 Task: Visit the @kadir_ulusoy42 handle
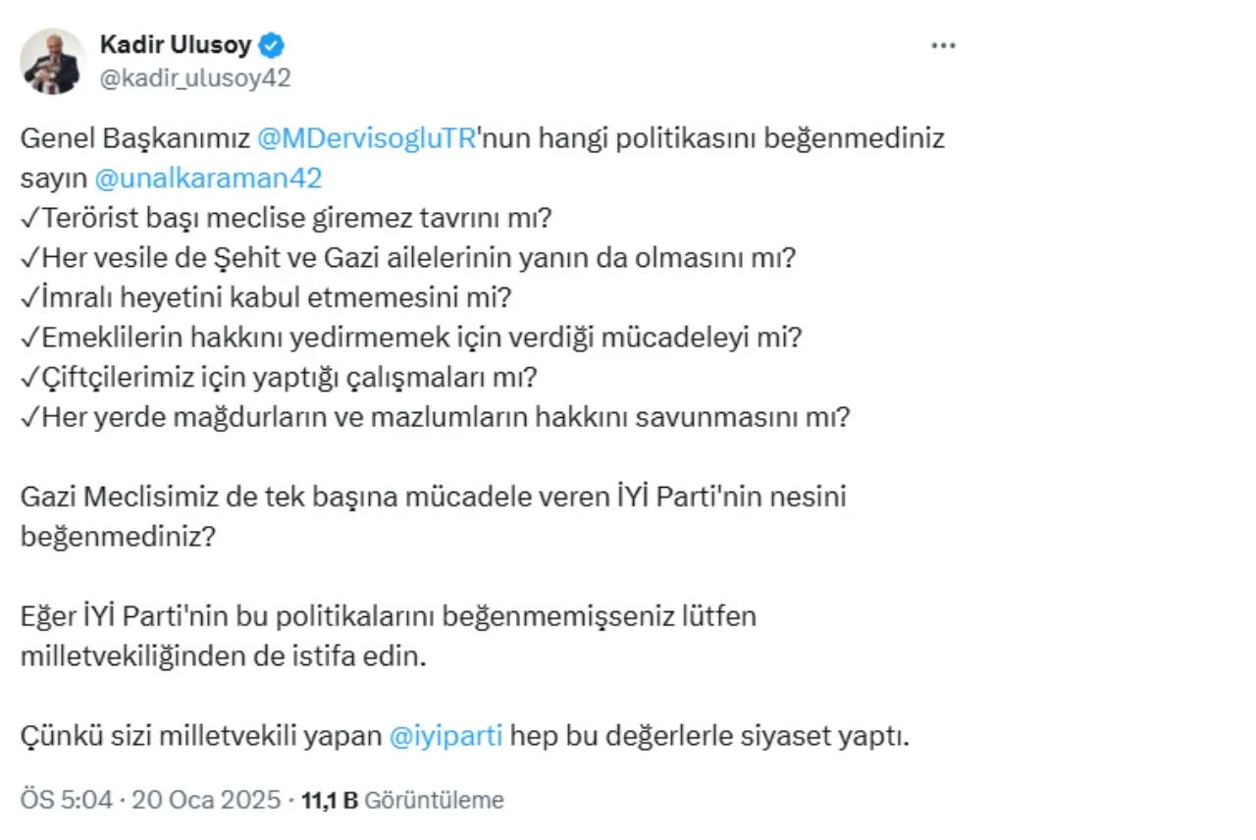[x=195, y=79]
